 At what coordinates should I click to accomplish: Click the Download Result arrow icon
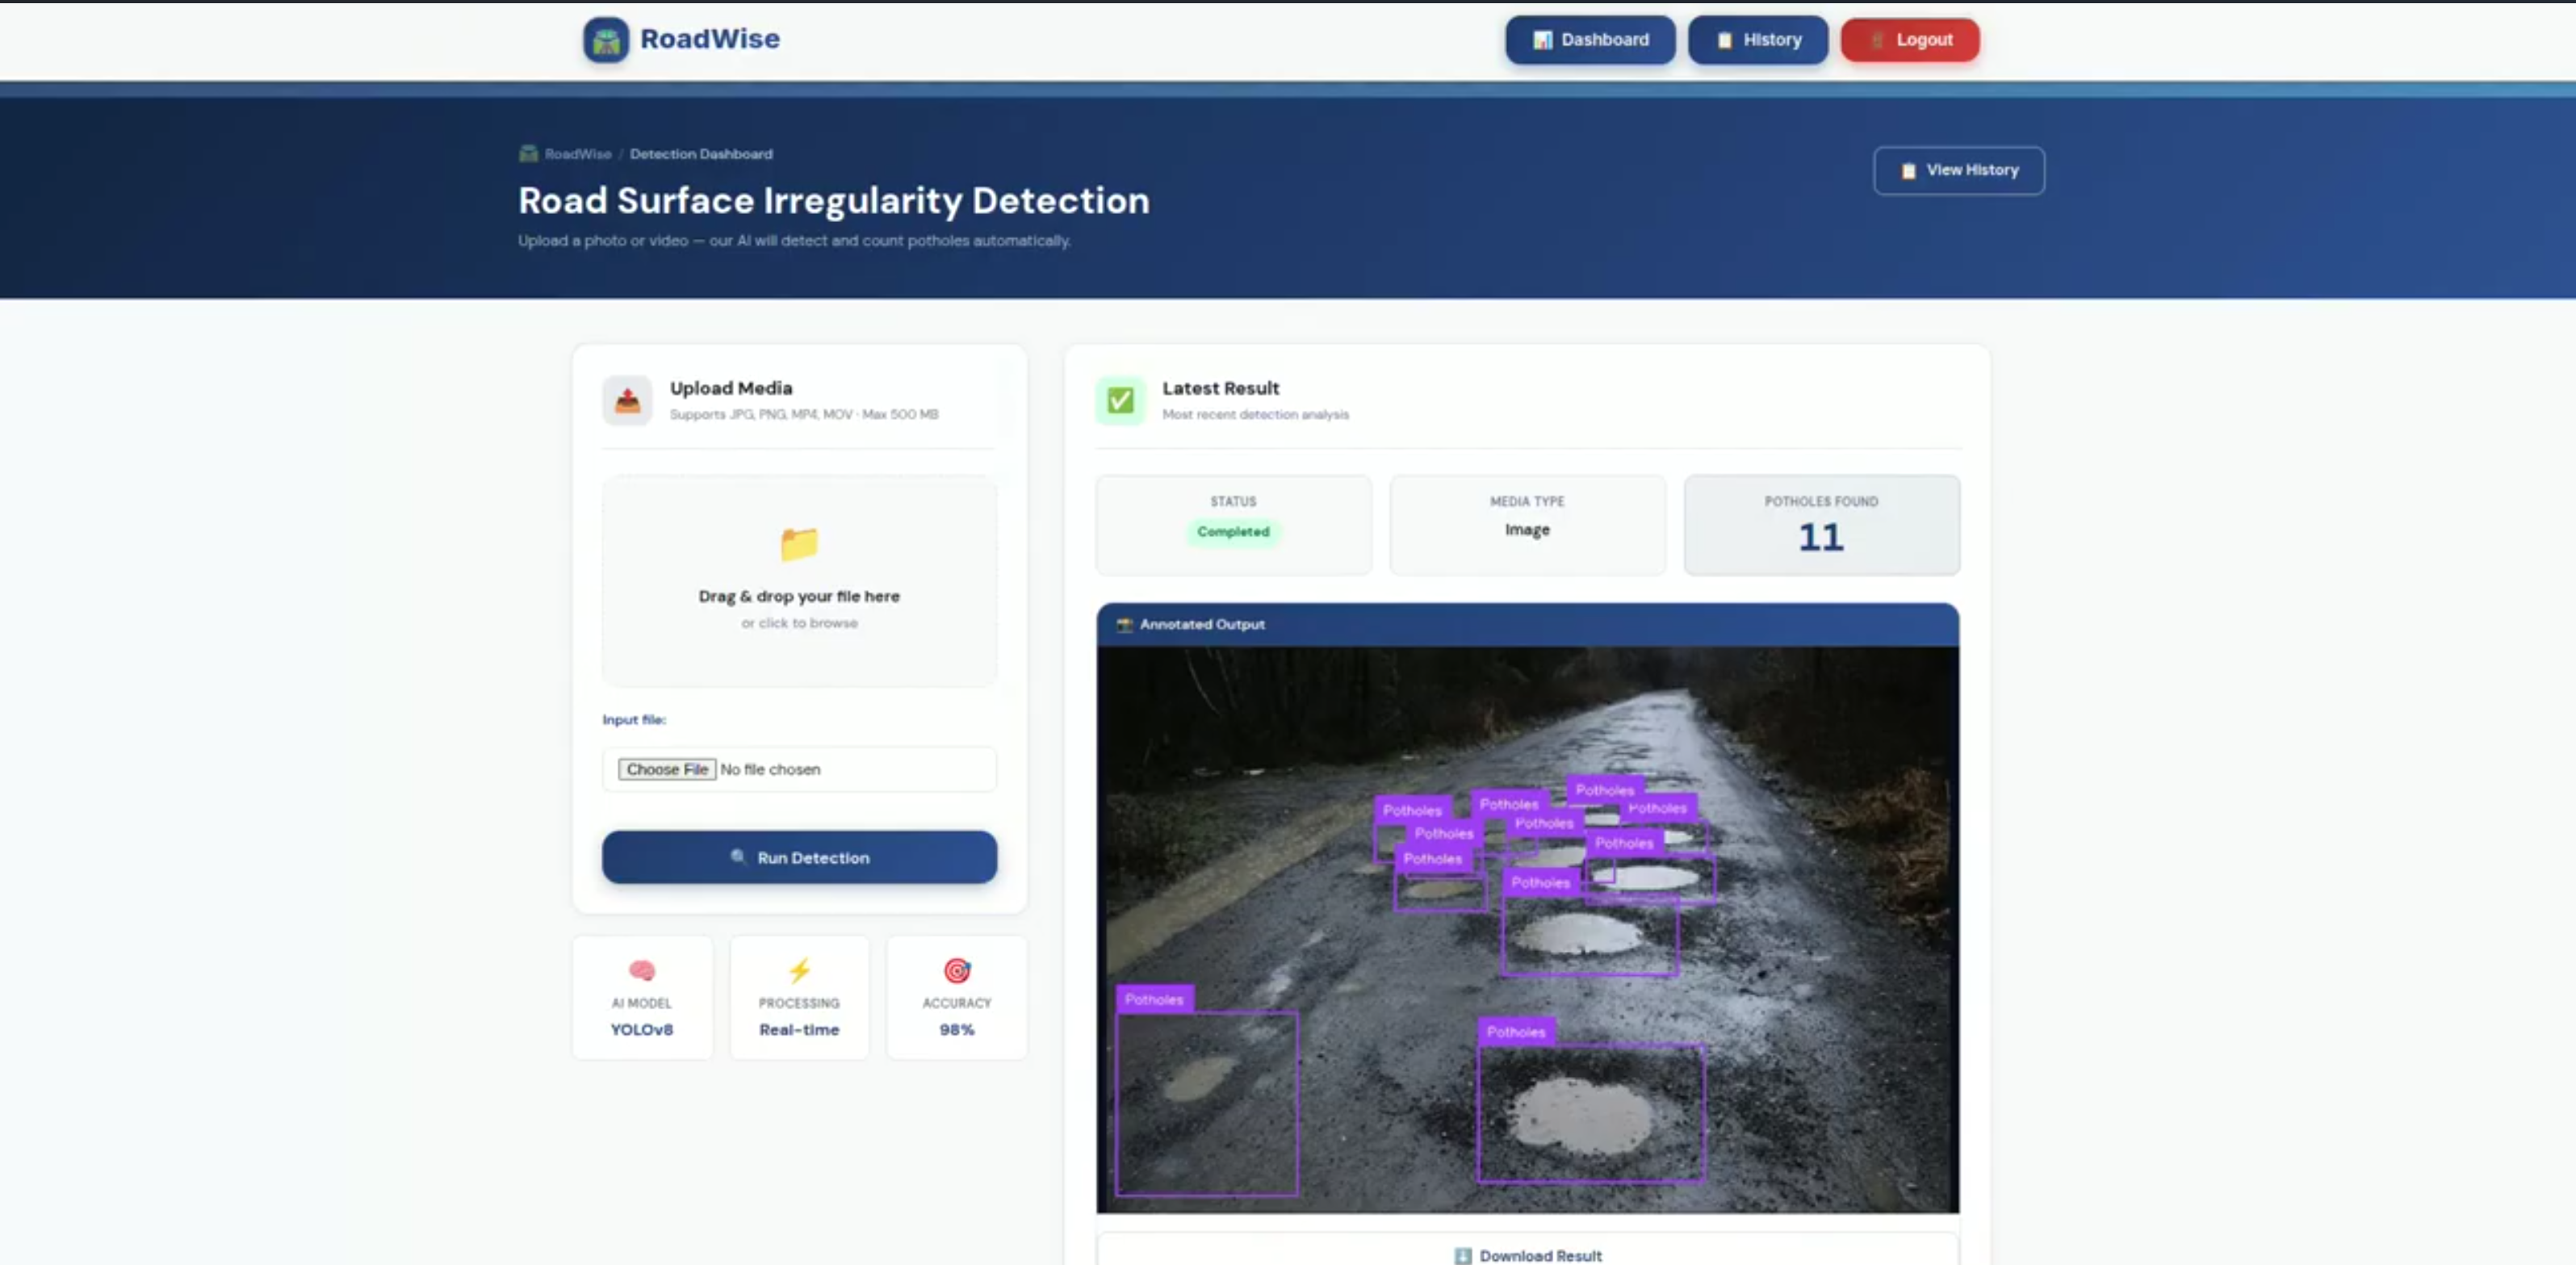1463,1256
